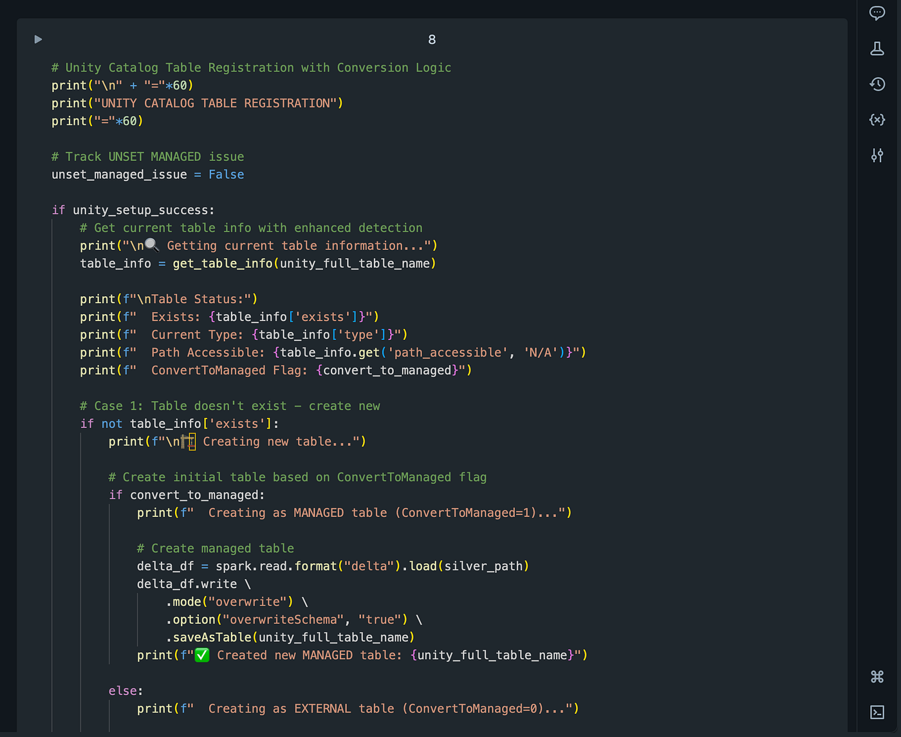Click the 'Created new MANAGED table' print line
Screen dimensions: 901x737
(x=362, y=655)
